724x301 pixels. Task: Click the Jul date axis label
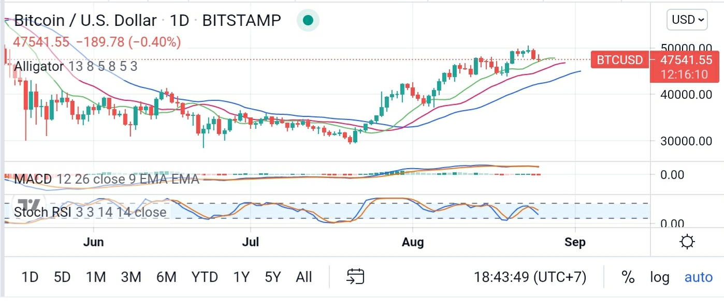click(251, 242)
